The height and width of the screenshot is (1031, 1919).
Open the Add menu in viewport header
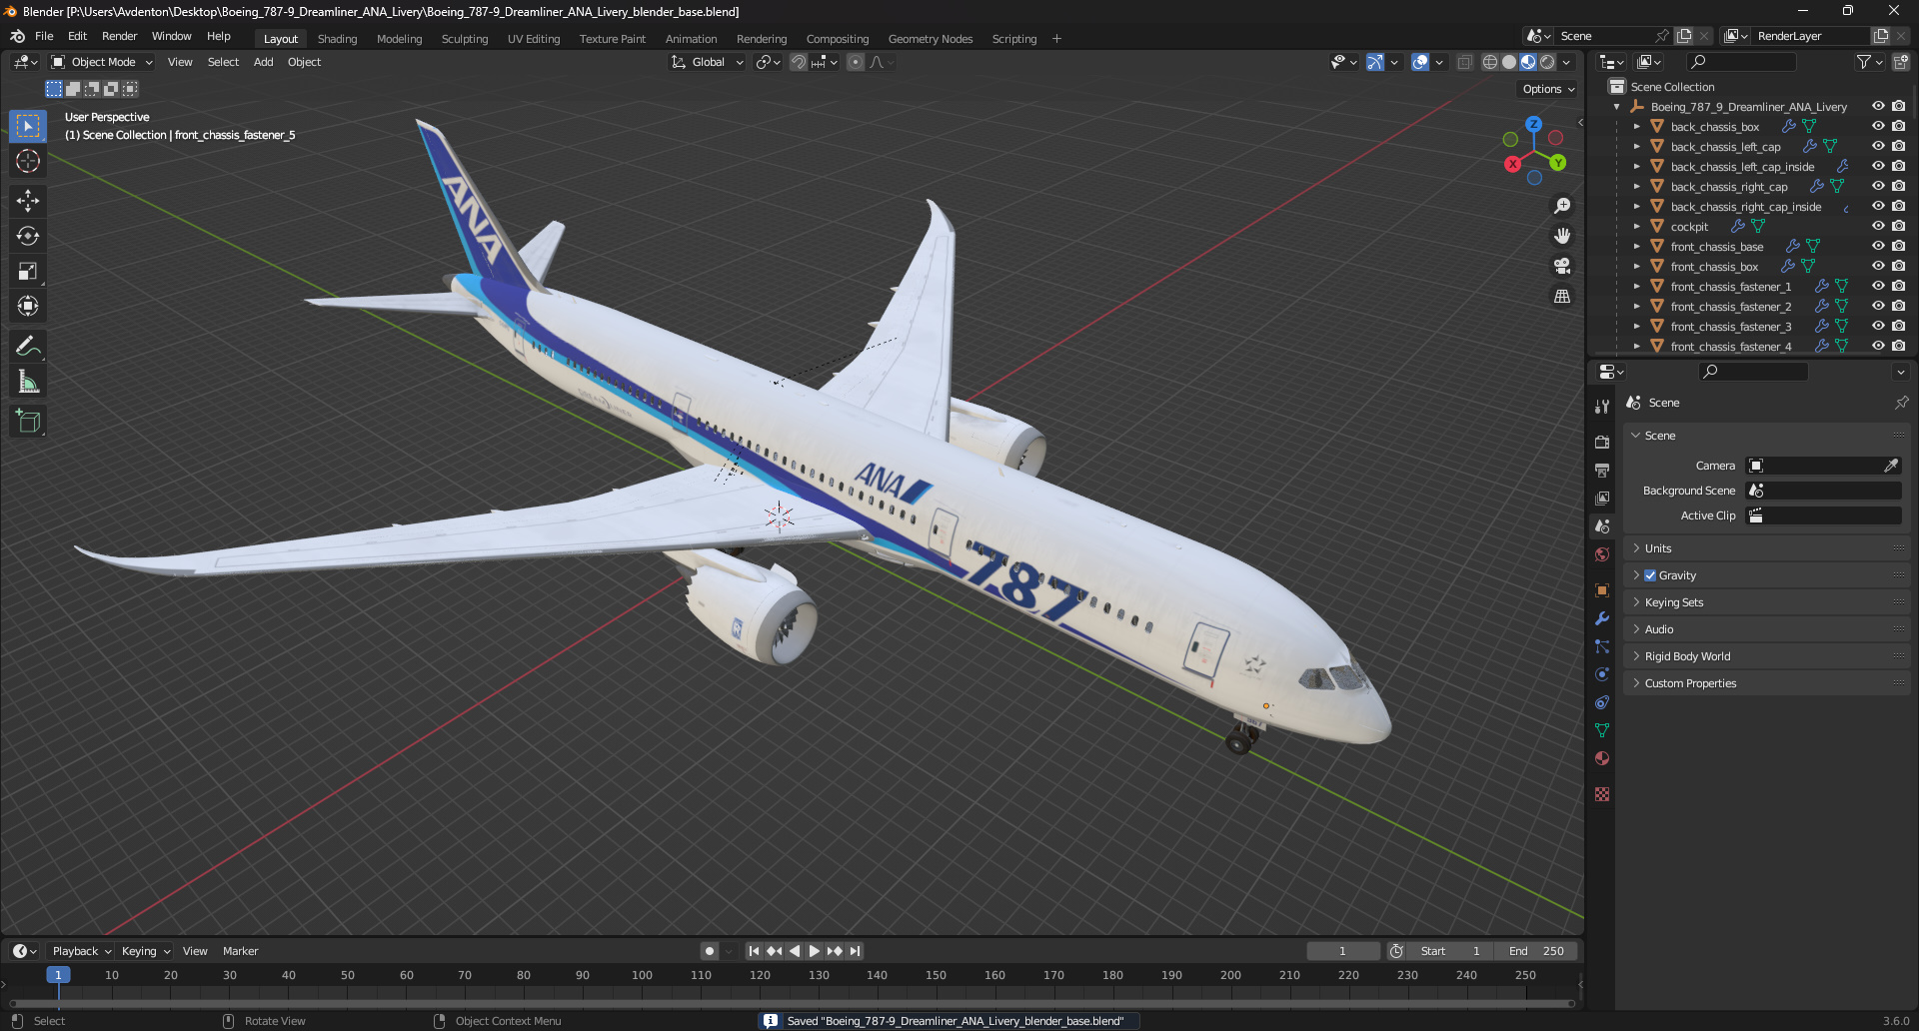(263, 62)
